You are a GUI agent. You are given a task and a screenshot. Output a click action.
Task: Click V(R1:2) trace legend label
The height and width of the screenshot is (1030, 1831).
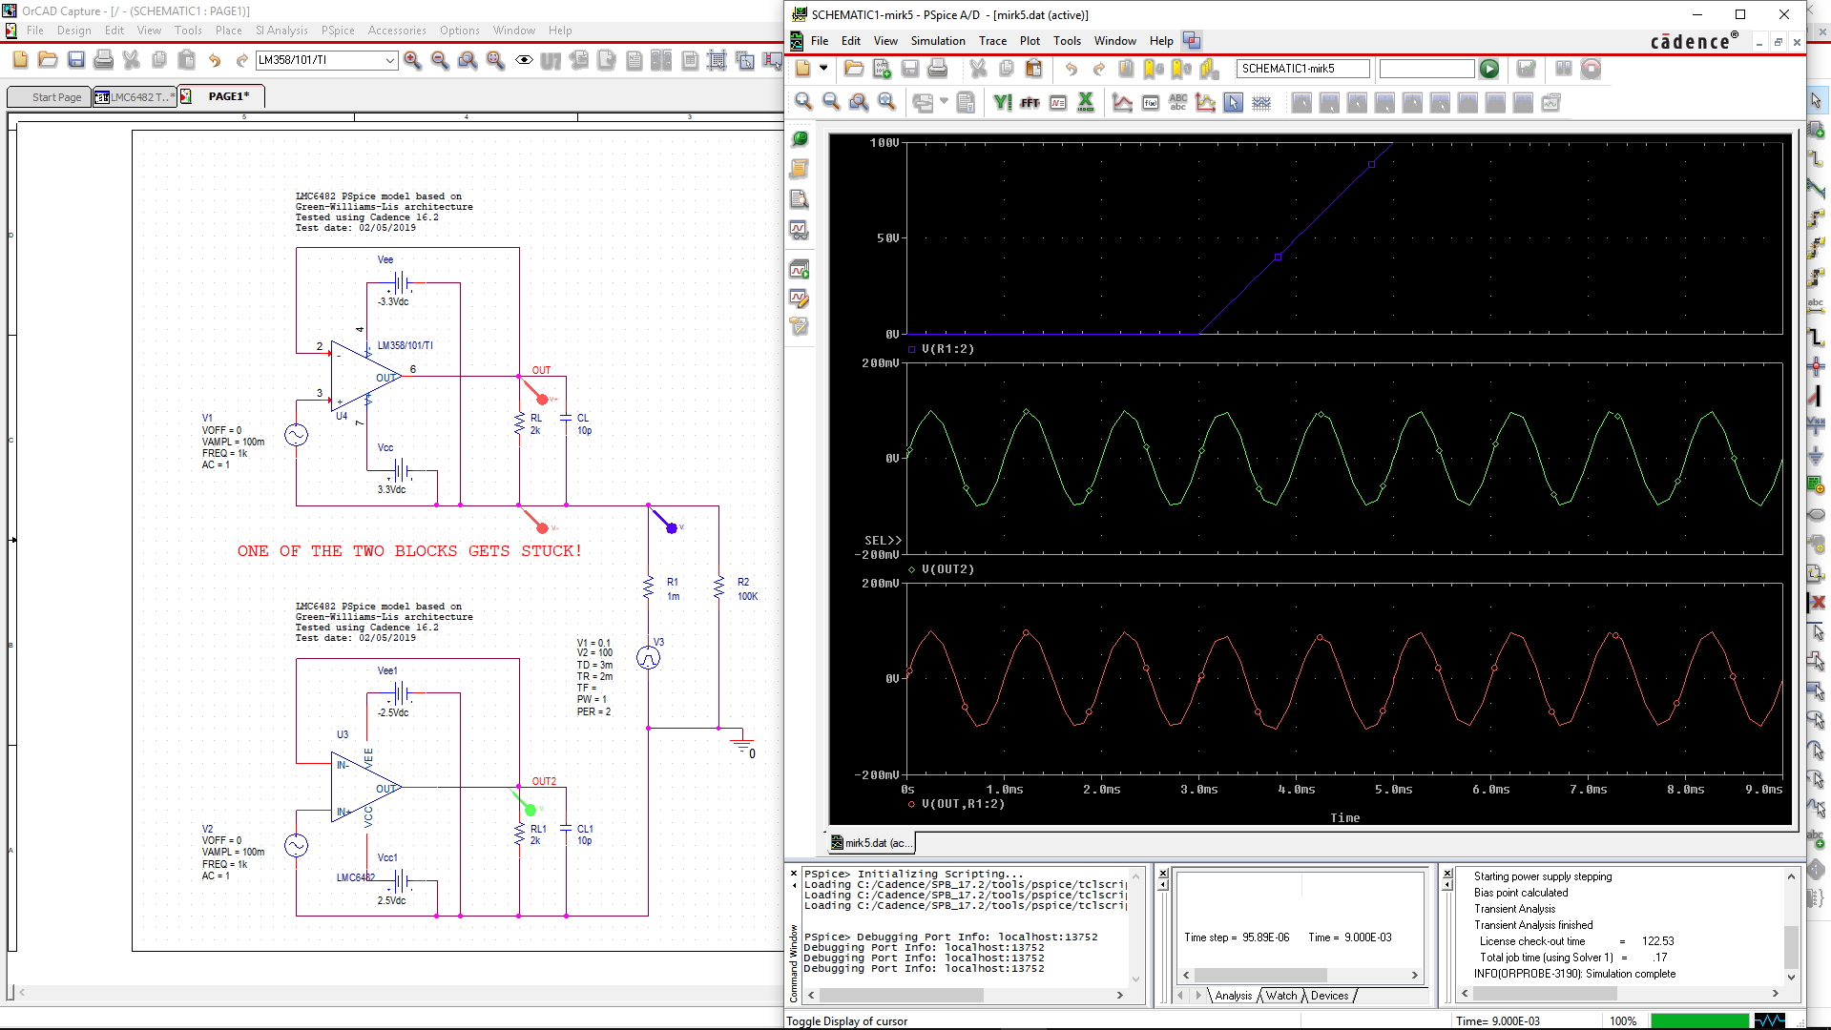tap(947, 349)
